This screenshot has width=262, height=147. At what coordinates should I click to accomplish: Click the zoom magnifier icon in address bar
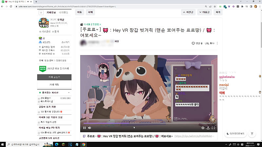[x=206, y=7]
